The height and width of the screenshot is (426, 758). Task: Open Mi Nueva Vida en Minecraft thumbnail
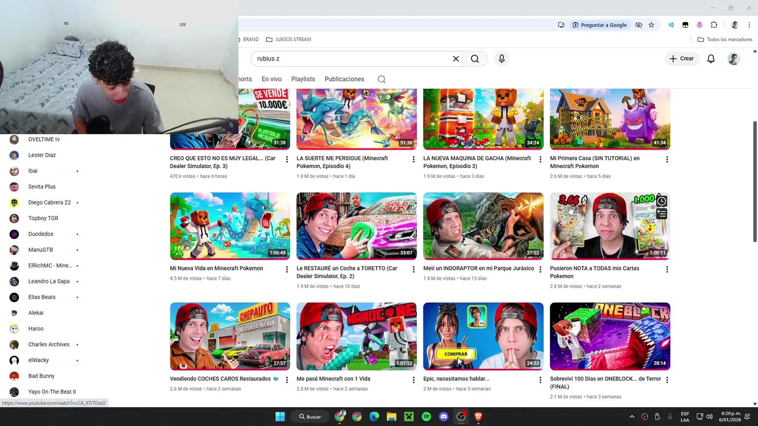click(230, 226)
